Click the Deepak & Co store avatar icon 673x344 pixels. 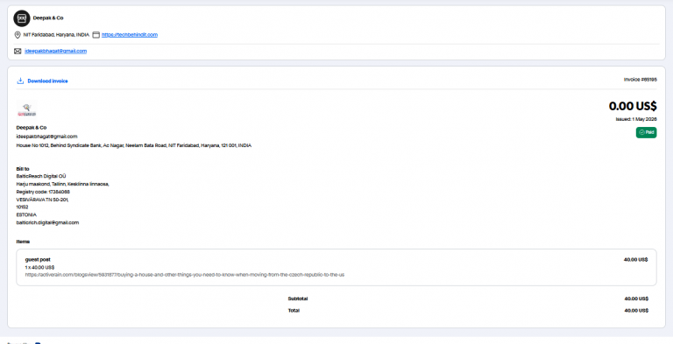point(21,18)
